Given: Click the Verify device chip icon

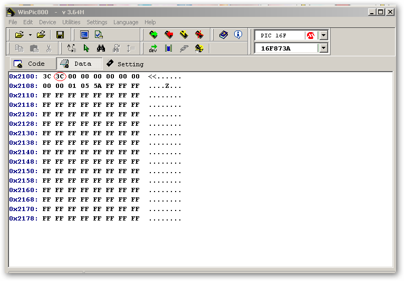Looking at the screenshot, I should [x=184, y=34].
